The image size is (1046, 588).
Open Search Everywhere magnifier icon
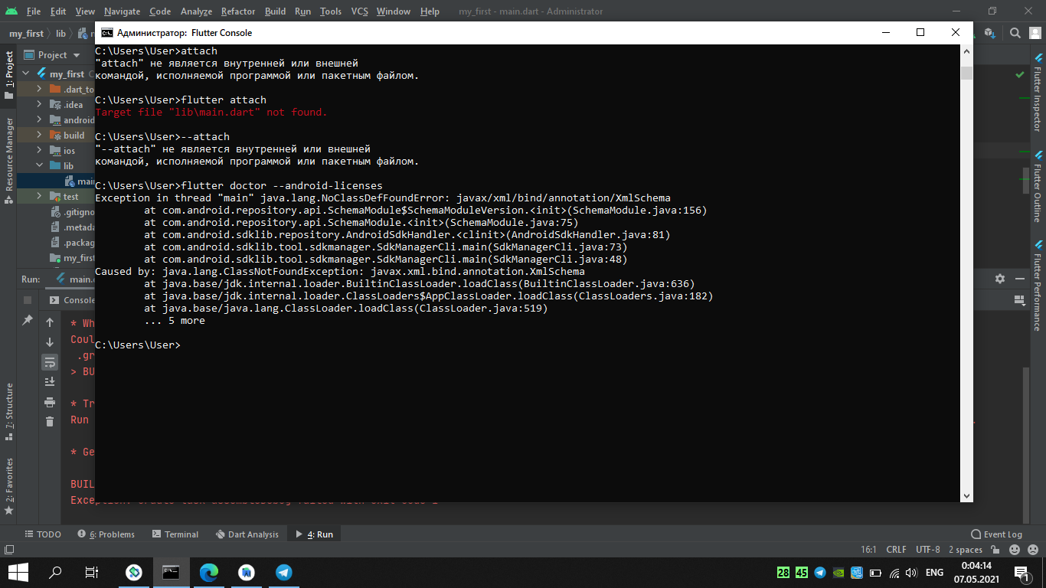[x=1015, y=33]
